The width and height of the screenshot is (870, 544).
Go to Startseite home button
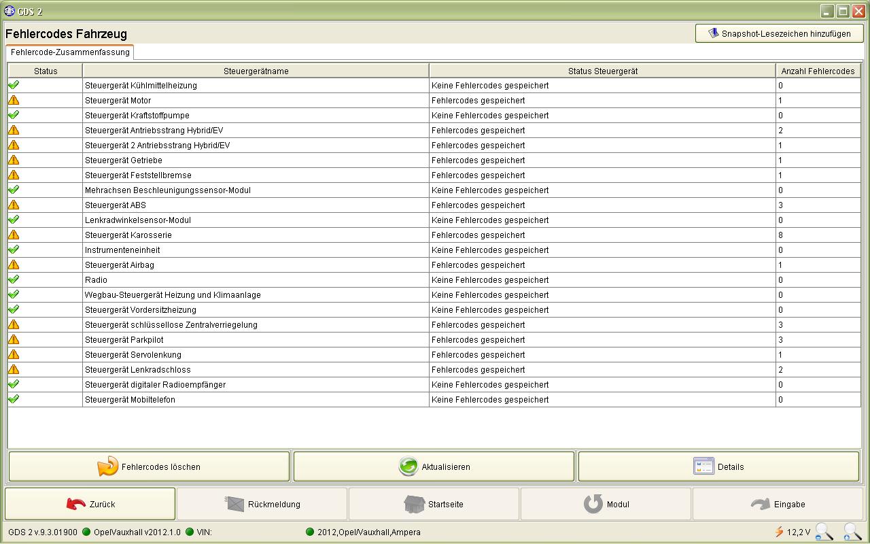(434, 504)
